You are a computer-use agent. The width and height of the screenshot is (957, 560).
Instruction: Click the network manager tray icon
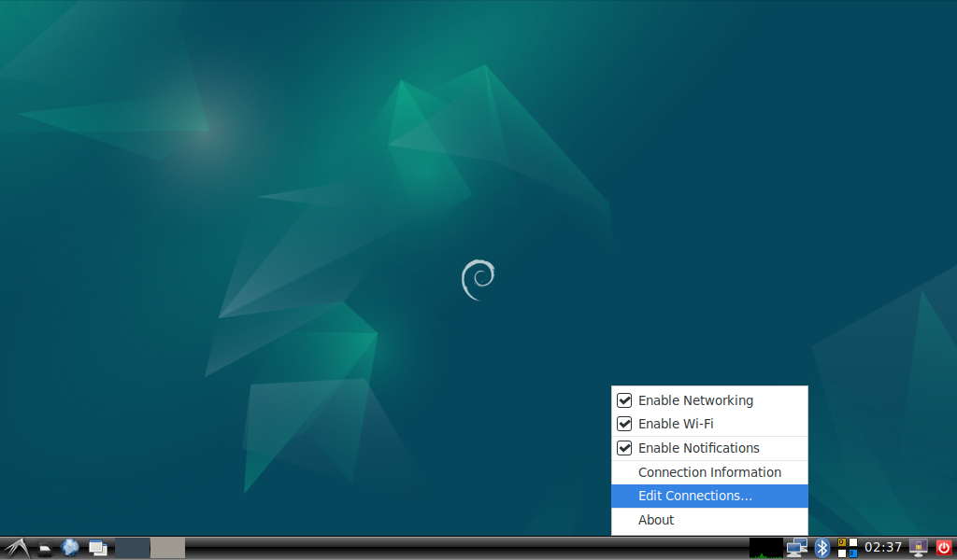tap(796, 548)
